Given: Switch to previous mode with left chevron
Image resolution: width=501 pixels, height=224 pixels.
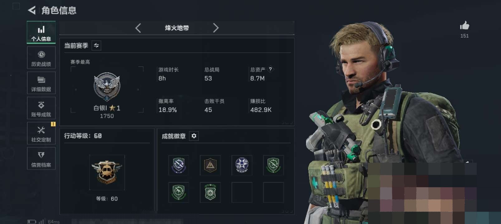Looking at the screenshot, I should click(138, 28).
